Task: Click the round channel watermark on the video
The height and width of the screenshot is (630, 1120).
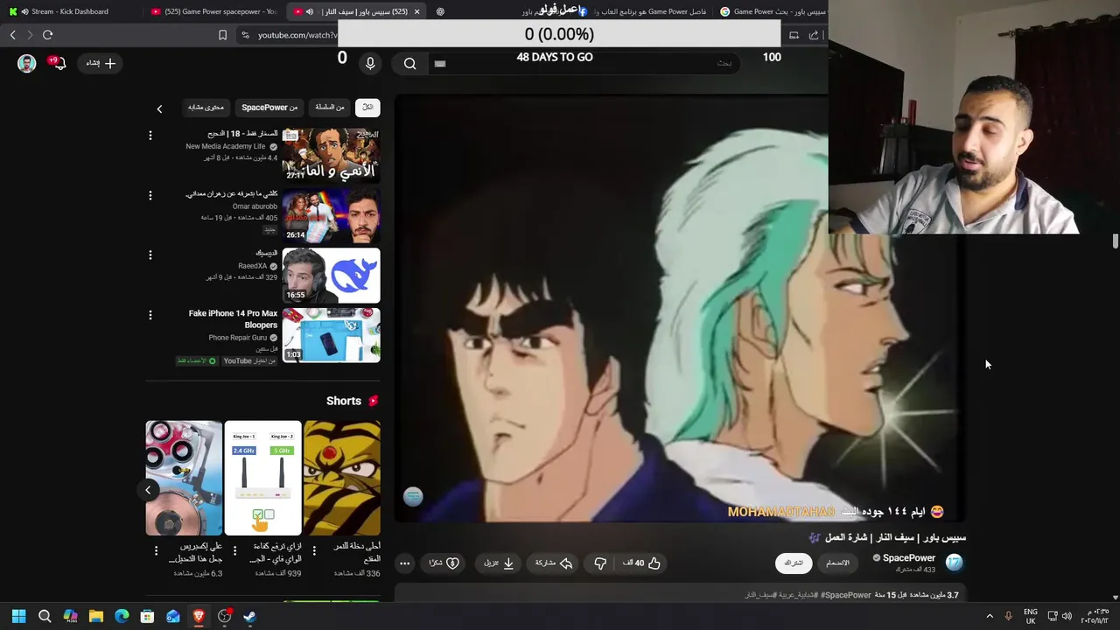Action: point(413,497)
